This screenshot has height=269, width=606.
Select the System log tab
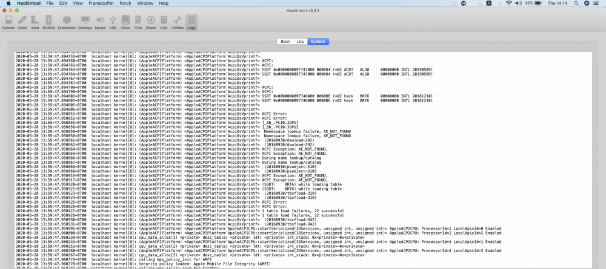318,42
